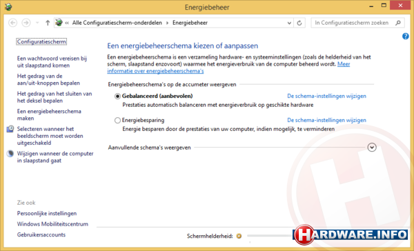Viewport: 414px width, 251px height.
Task: Click the moon icon beside sleep setting
Action: 10,154
